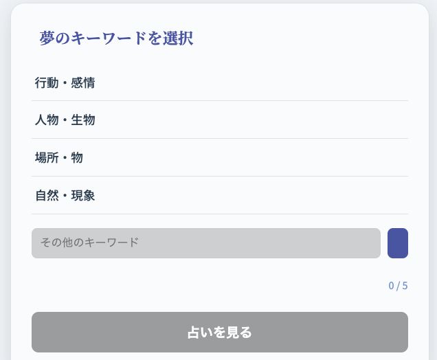Click the 占いを見る button
Screen dimensions: 437x360
click(219, 333)
